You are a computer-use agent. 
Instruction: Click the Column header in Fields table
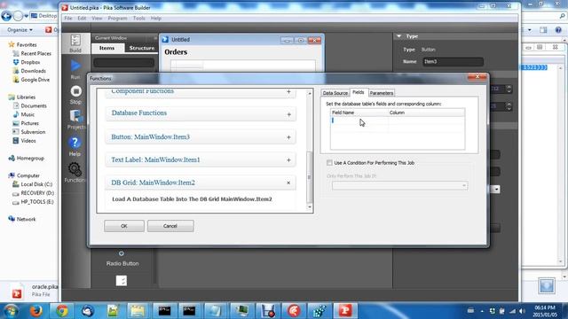(426, 113)
